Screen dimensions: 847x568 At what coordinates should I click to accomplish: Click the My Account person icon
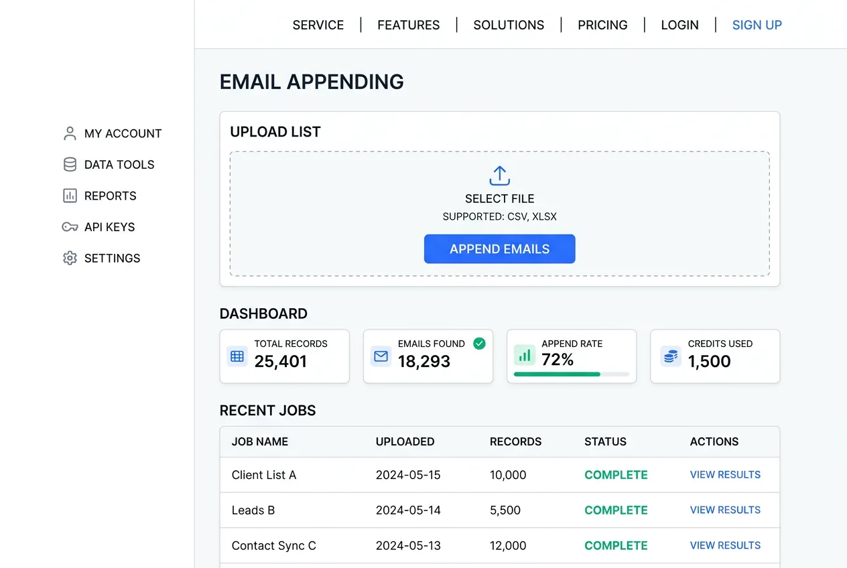tap(70, 133)
